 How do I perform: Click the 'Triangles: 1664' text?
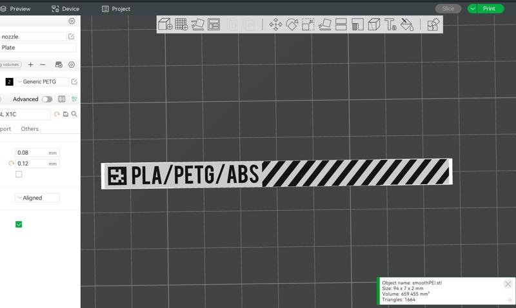(399, 300)
